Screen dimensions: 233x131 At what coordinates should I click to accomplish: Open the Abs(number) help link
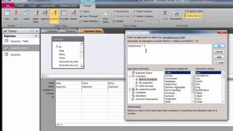pos(134,107)
